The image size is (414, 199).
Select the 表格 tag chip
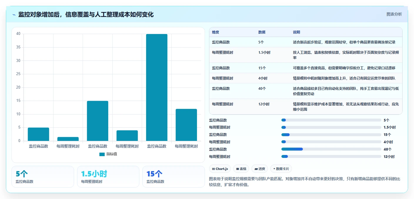[241, 169]
